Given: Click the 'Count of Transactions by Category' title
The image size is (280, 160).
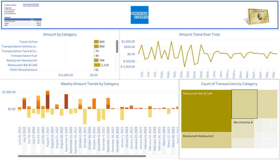Looking at the screenshot, I should click(229, 84).
